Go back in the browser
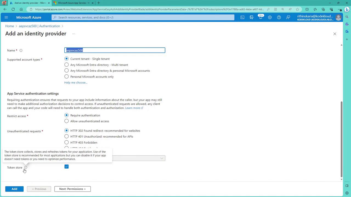 [5, 9]
